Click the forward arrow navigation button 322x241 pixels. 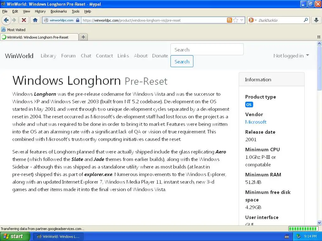point(14,20)
